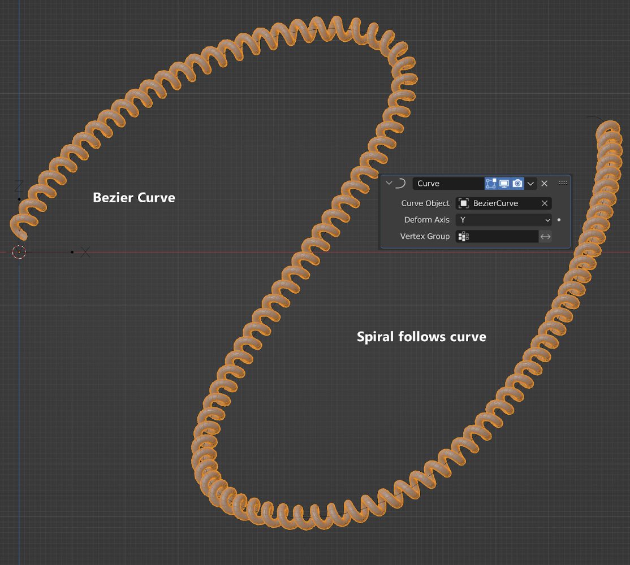The image size is (630, 565).
Task: Click the animate decorator dot beside Deform Axis
Action: (x=559, y=220)
